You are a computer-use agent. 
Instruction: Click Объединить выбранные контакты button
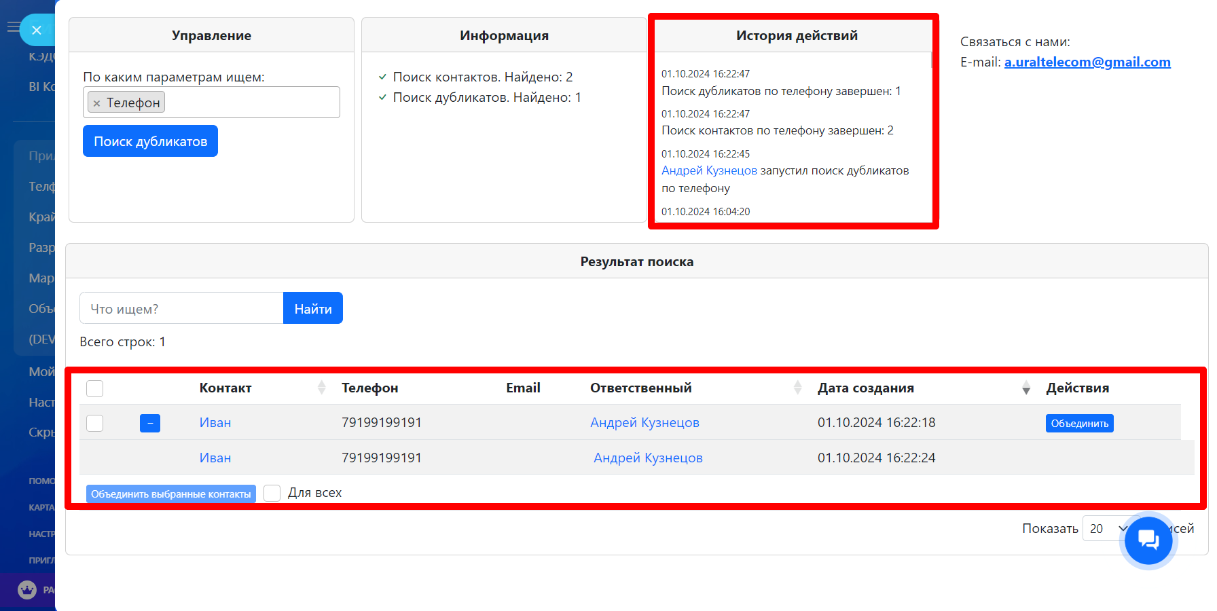coord(171,494)
